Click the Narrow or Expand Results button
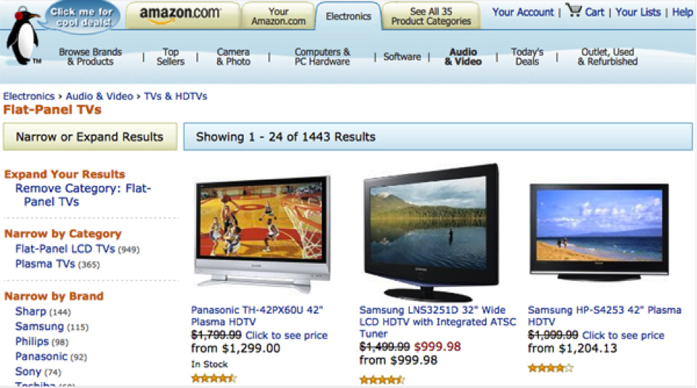The image size is (697, 388). (x=90, y=137)
